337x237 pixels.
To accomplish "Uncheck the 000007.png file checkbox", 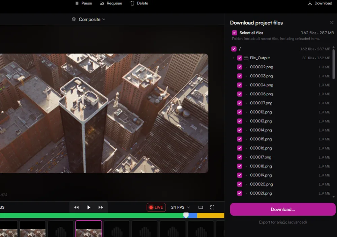I will pos(240,103).
